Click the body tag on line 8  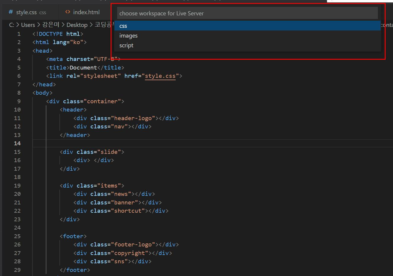click(43, 93)
